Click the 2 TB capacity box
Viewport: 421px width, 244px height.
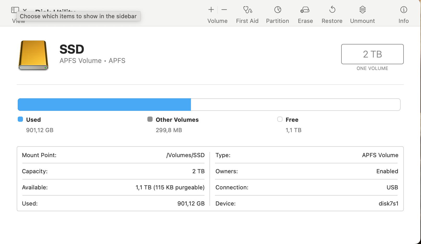point(372,54)
